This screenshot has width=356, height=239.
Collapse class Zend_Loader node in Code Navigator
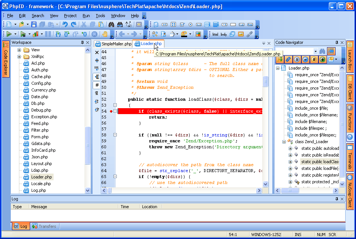tap(284, 142)
